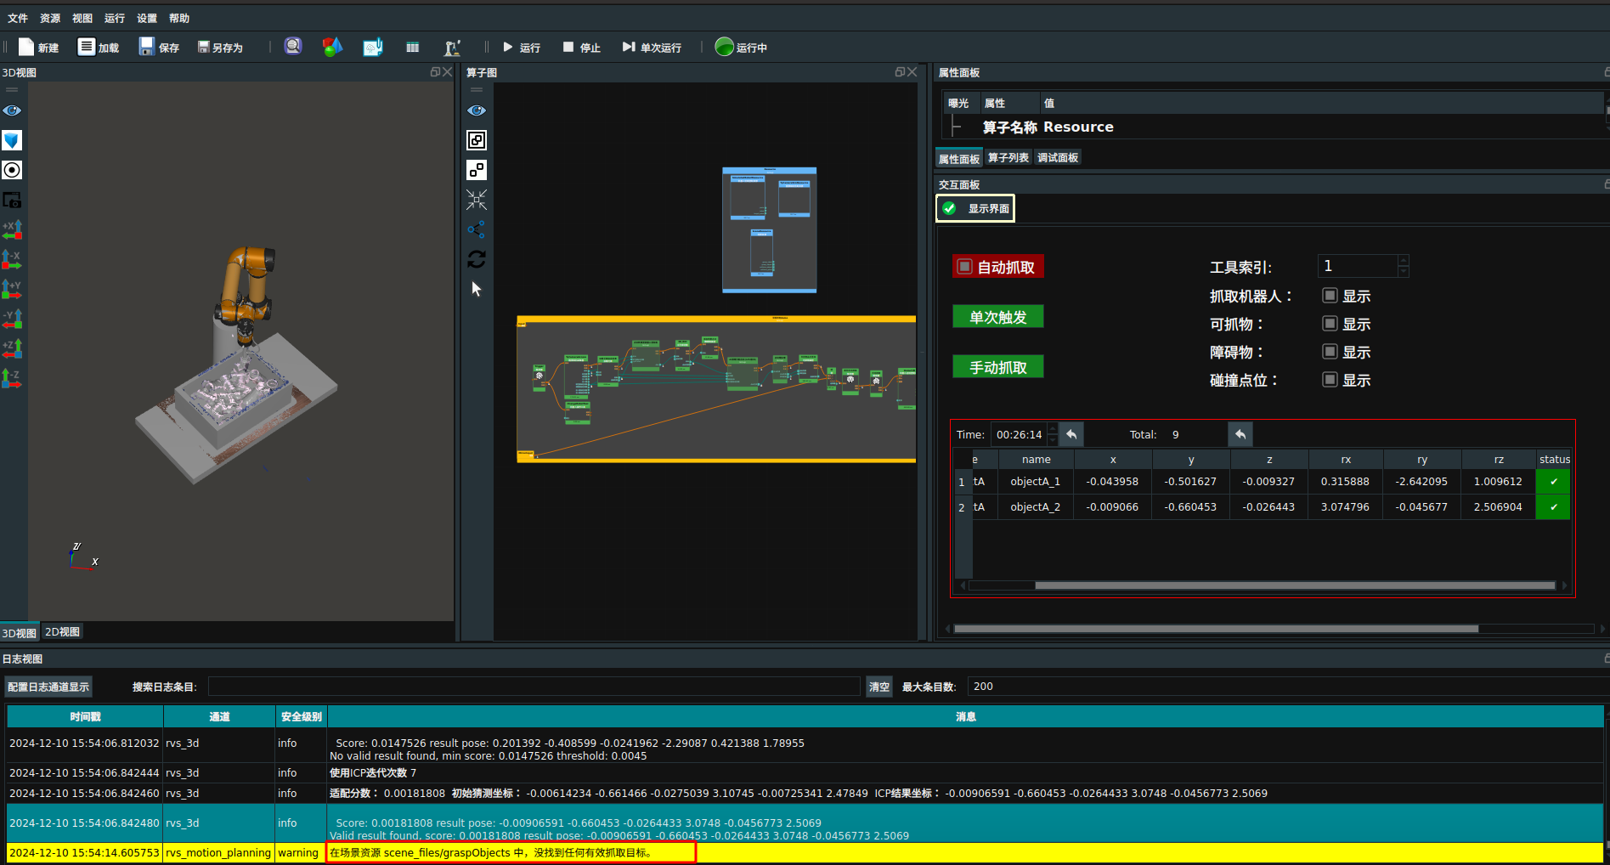Click the fit-to-frame icon in 算子图 sidebar
This screenshot has width=1610, height=865.
click(x=477, y=140)
